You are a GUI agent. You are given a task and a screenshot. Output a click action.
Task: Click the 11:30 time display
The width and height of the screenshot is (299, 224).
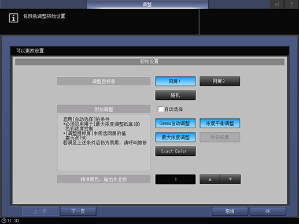[x=13, y=221]
